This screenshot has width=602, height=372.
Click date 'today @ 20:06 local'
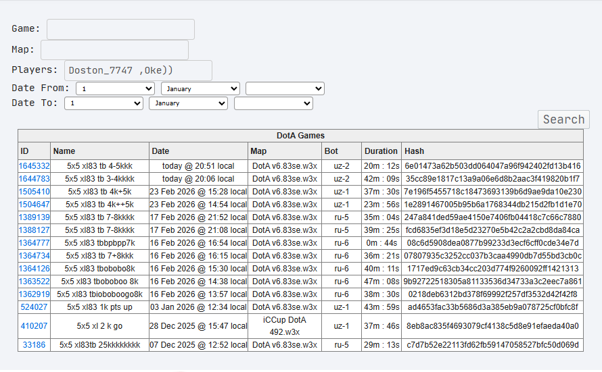(x=198, y=179)
